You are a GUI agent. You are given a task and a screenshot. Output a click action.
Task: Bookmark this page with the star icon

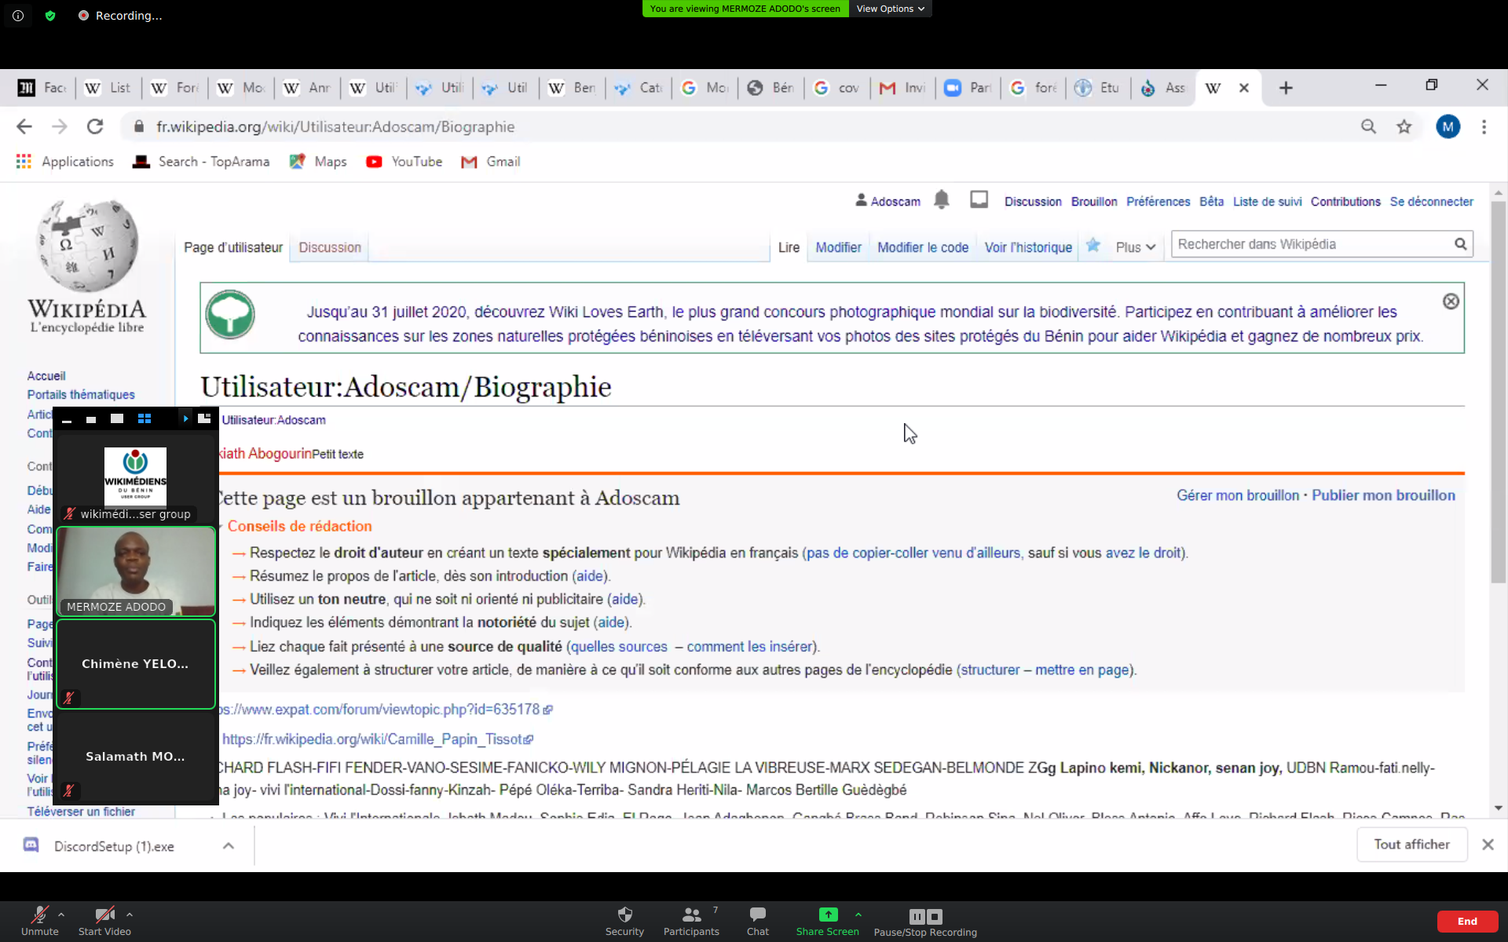click(1404, 126)
